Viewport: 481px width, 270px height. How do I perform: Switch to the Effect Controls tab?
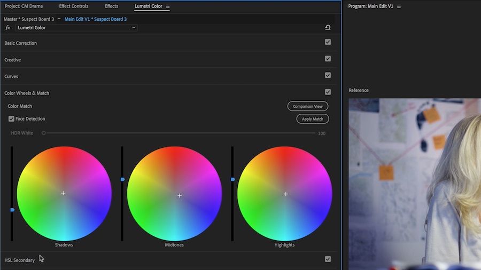click(x=74, y=6)
